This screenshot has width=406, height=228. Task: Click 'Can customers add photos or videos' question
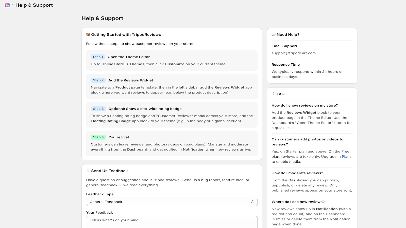point(307,142)
